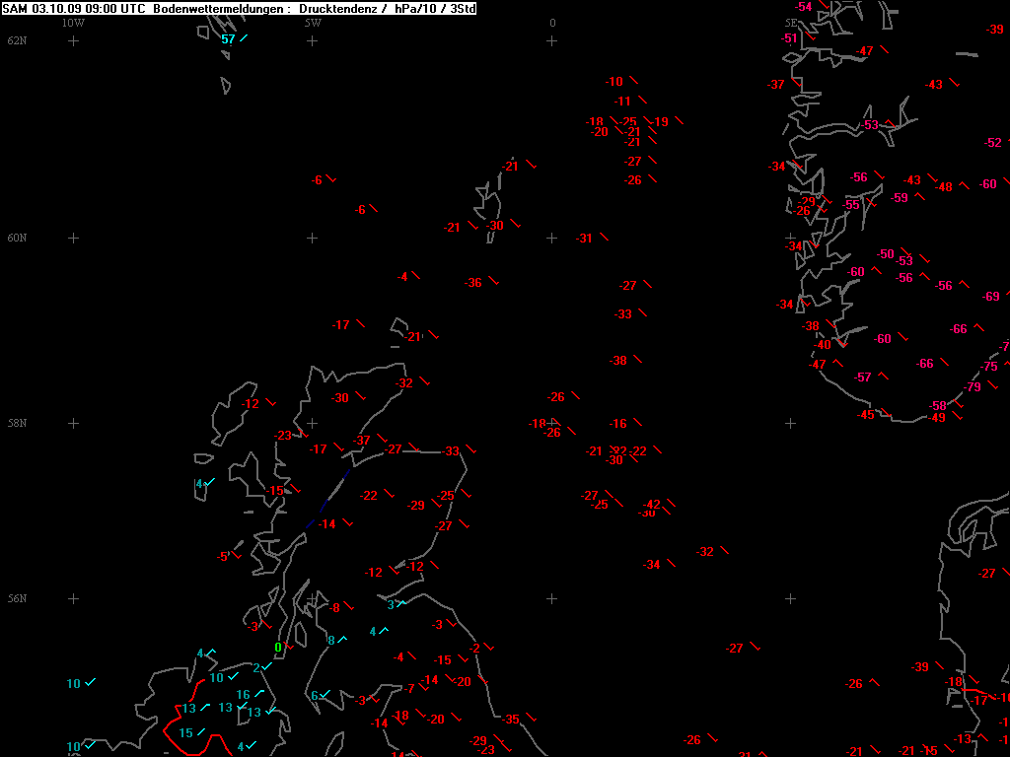
Task: Select the cyan 16 station marker
Action: [243, 695]
